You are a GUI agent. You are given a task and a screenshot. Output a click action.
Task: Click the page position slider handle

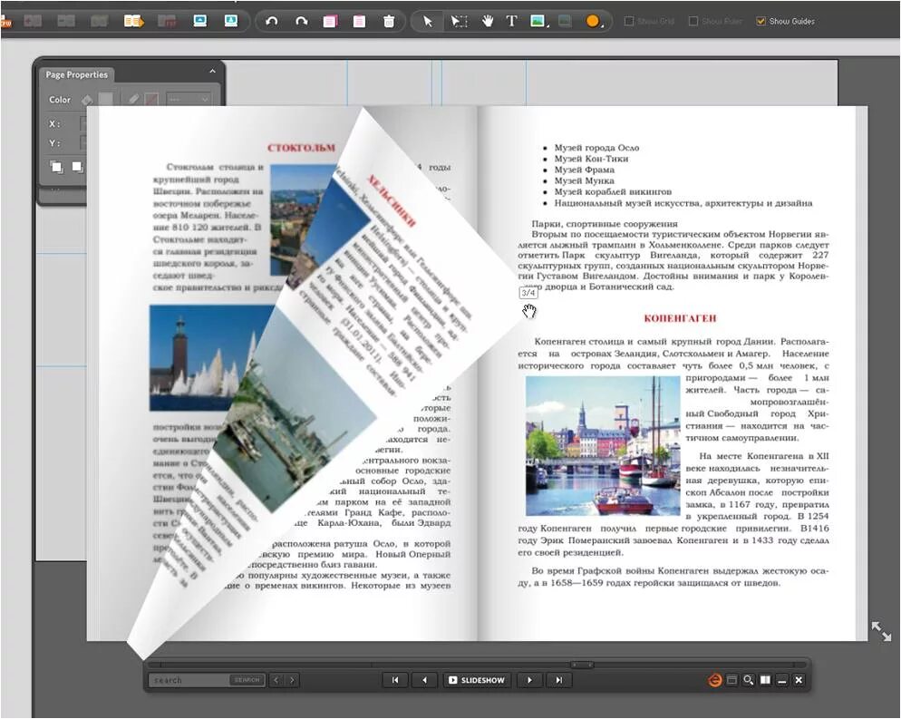pyautogui.click(x=582, y=665)
